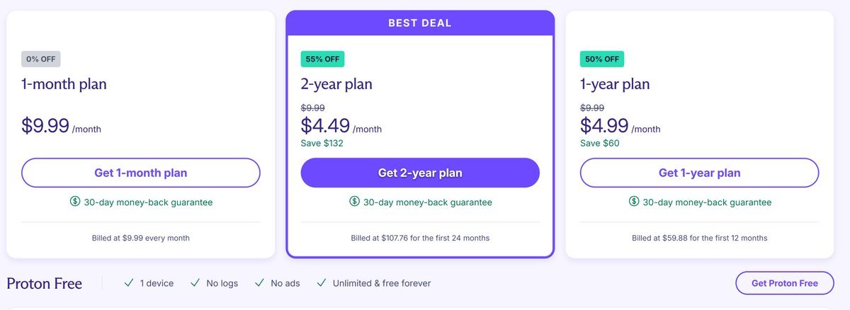Click checkmark beside Unlimited & free forever

[322, 283]
